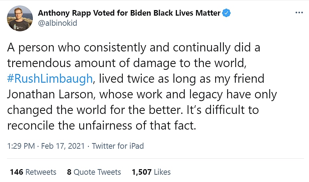This screenshot has width=309, height=182.
Task: Open the #RushLimbaugh hashtag
Action: pos(50,78)
